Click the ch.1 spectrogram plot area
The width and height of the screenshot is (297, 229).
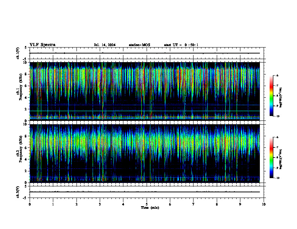click(x=145, y=91)
